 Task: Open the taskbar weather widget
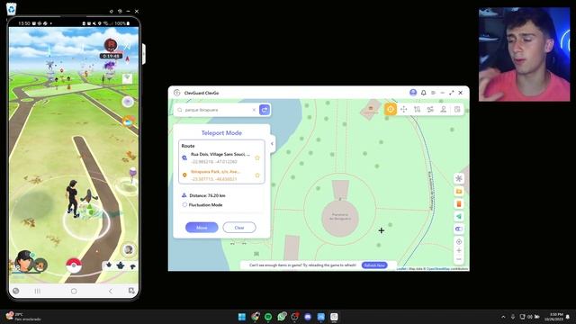point(23,317)
